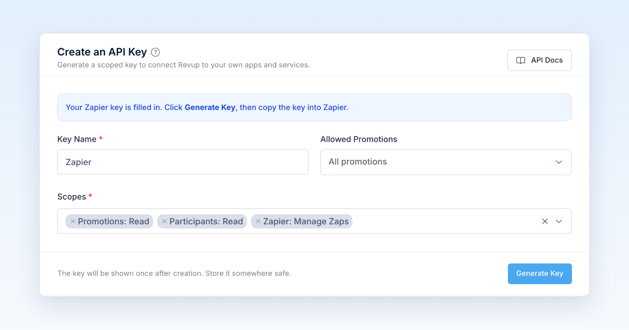
Task: Open the Allowed Promotions dropdown
Action: point(446,162)
